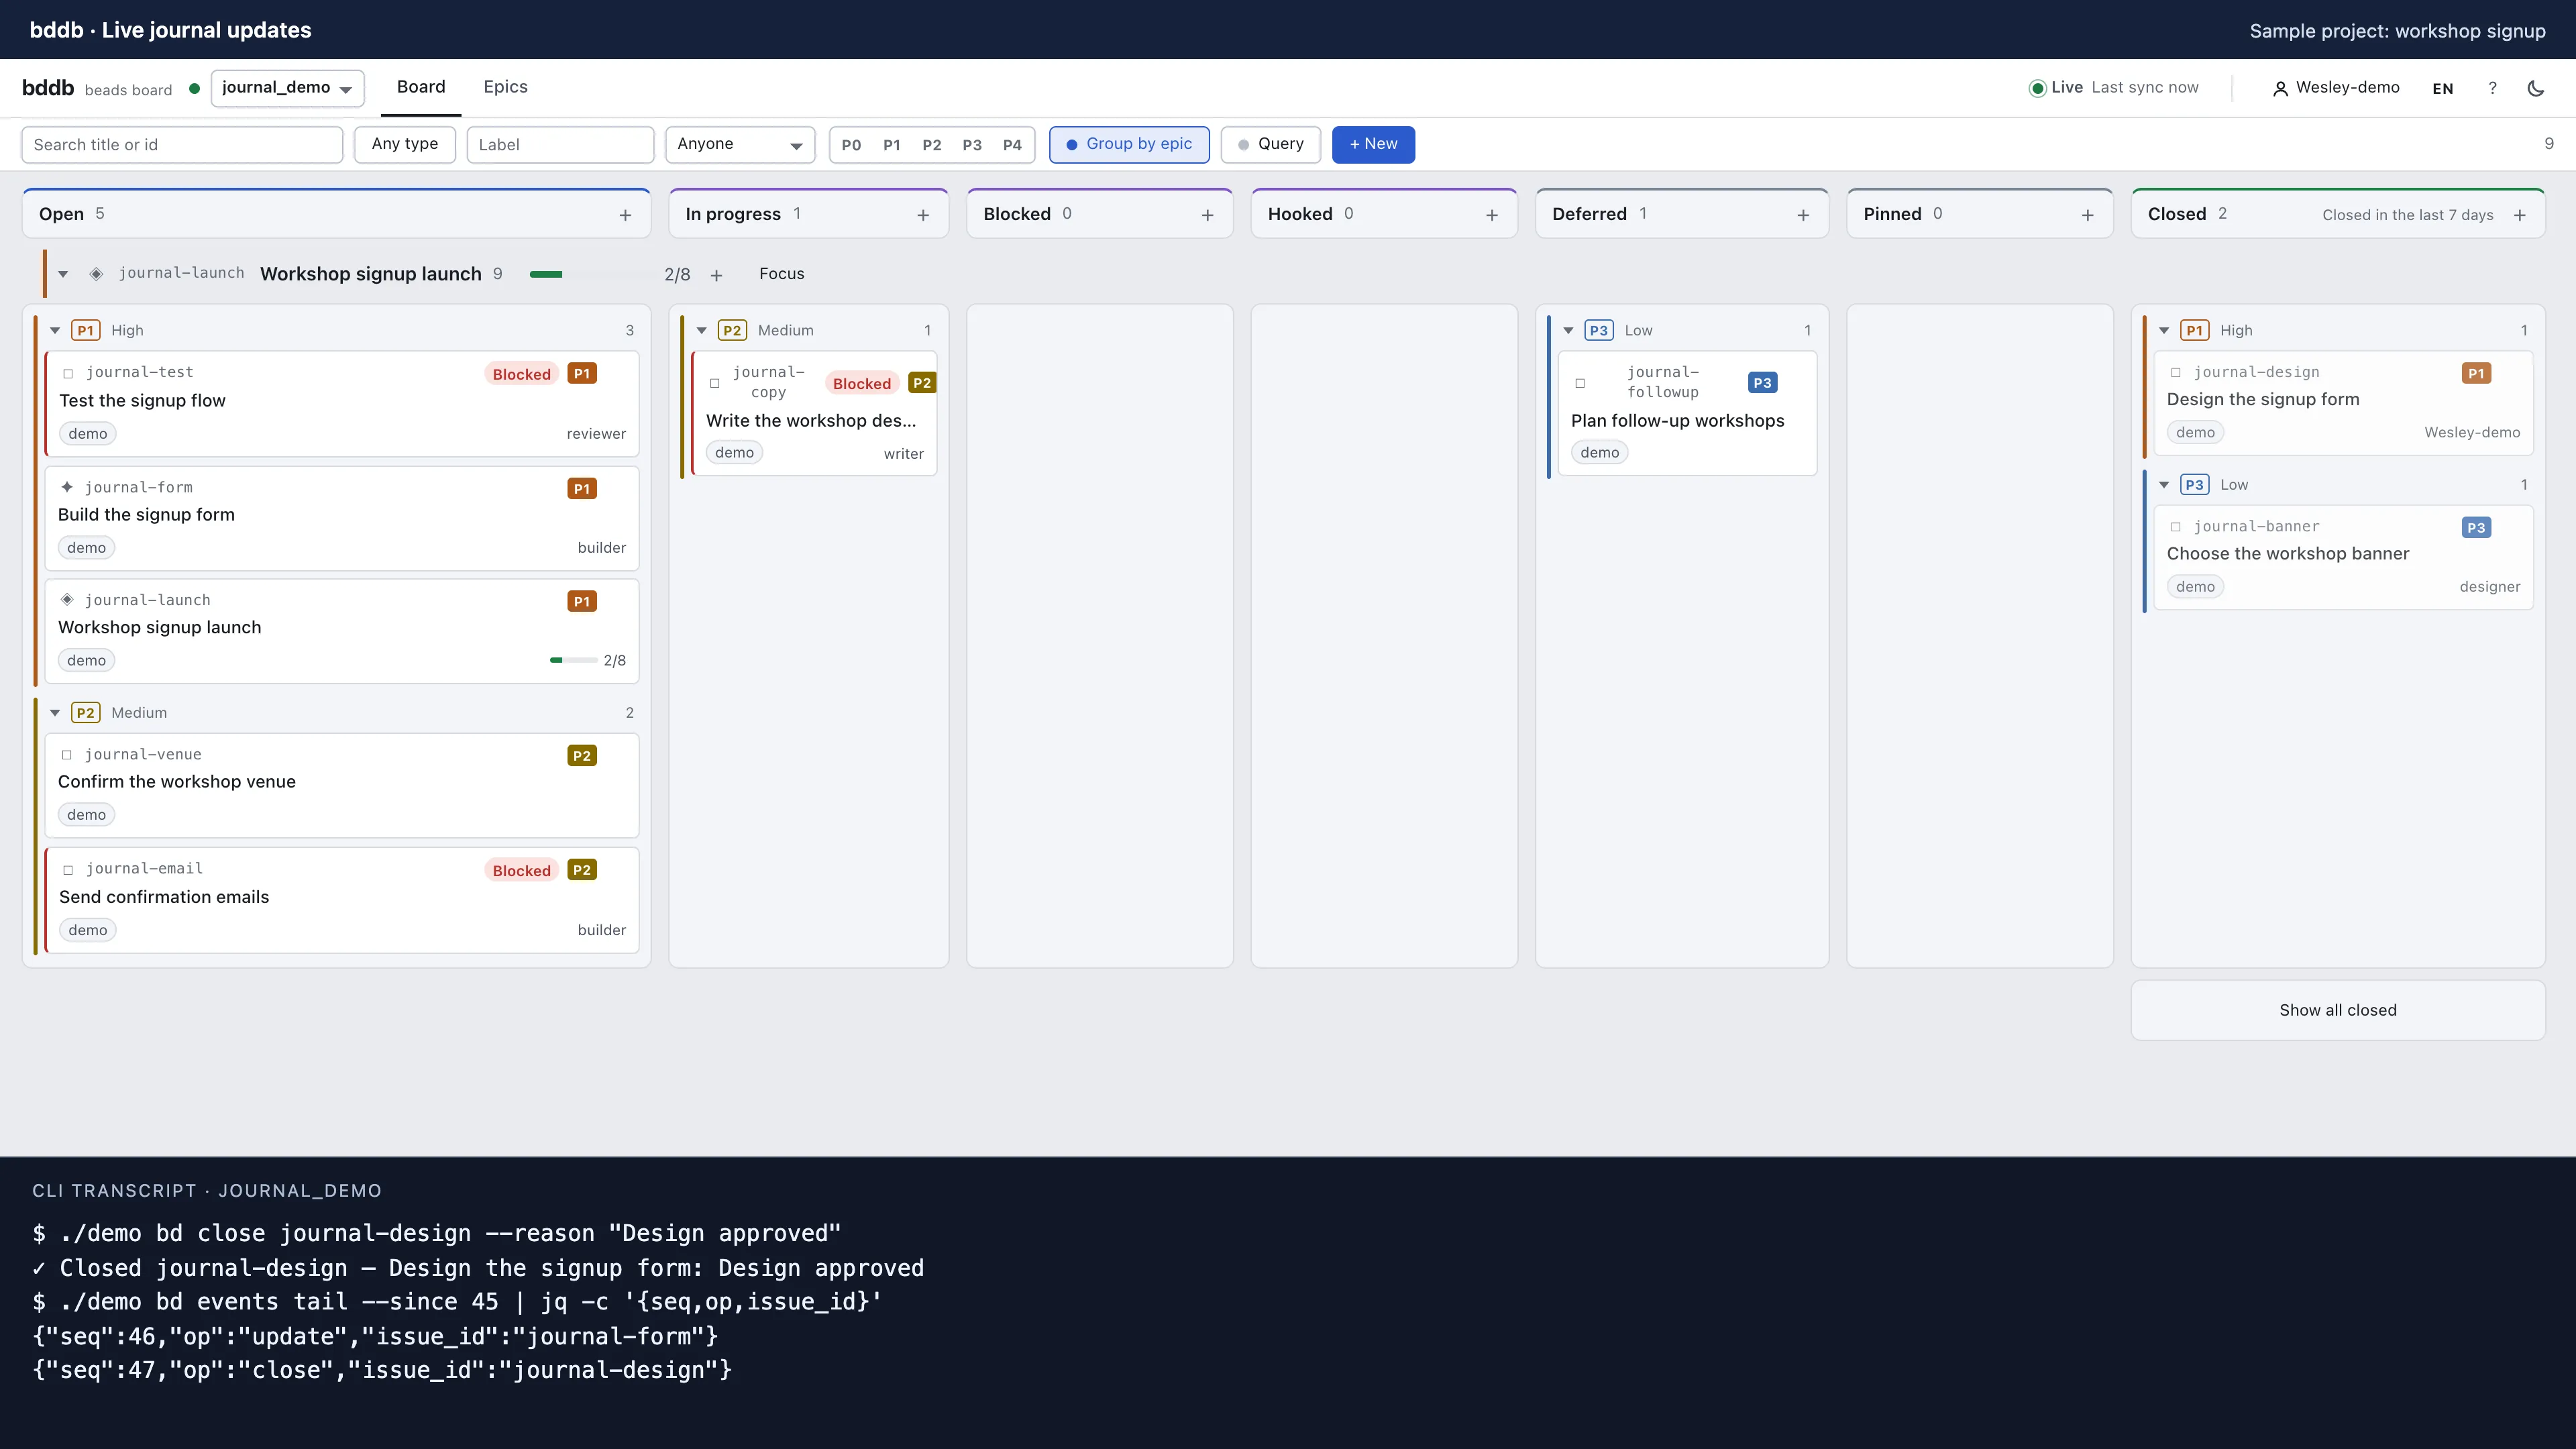2576x1449 pixels.
Task: Click 2/8 progress bar on journal-launch card
Action: 573,660
